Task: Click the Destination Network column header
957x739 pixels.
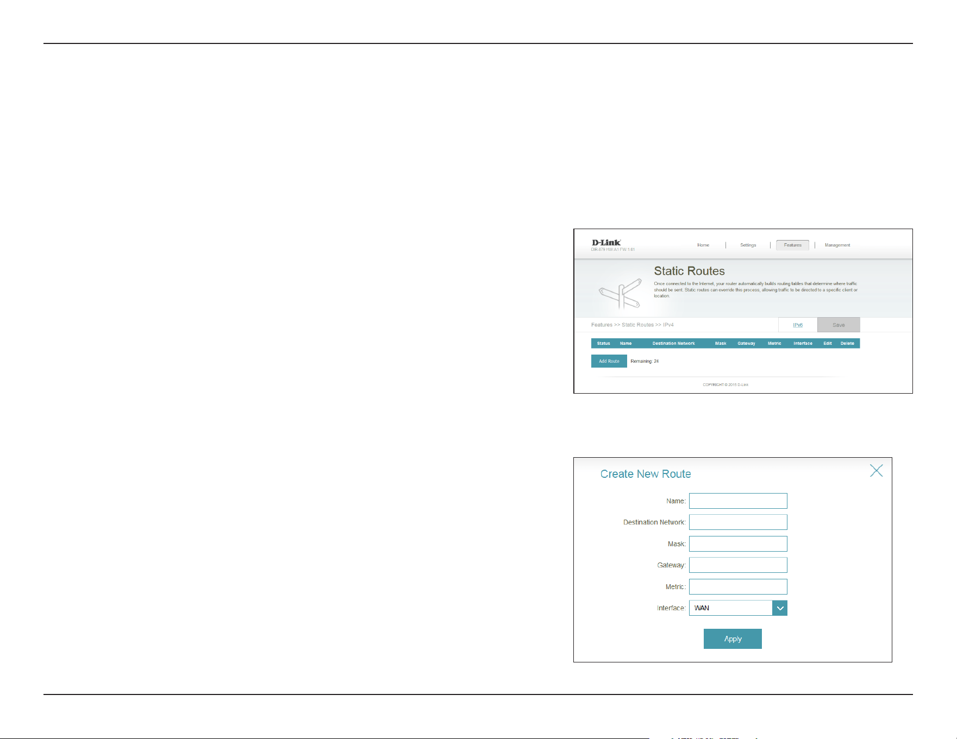Action: (x=673, y=343)
